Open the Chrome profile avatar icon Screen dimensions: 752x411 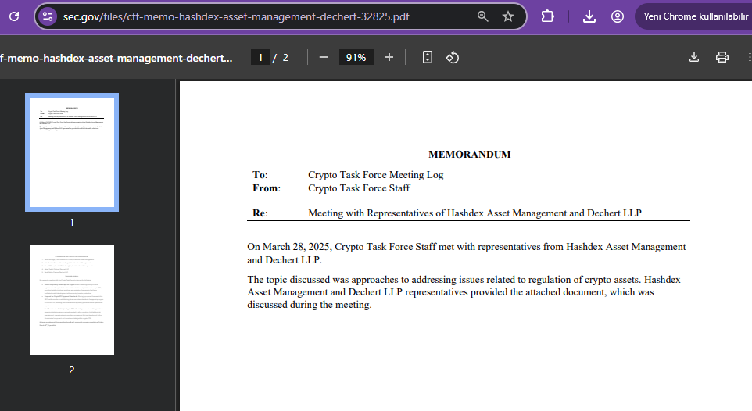point(618,16)
